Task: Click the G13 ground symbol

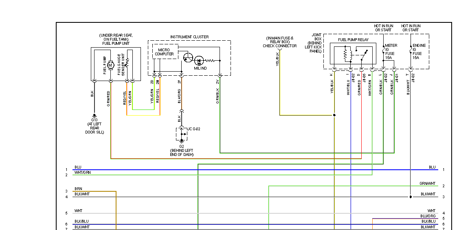Action: click(94, 115)
